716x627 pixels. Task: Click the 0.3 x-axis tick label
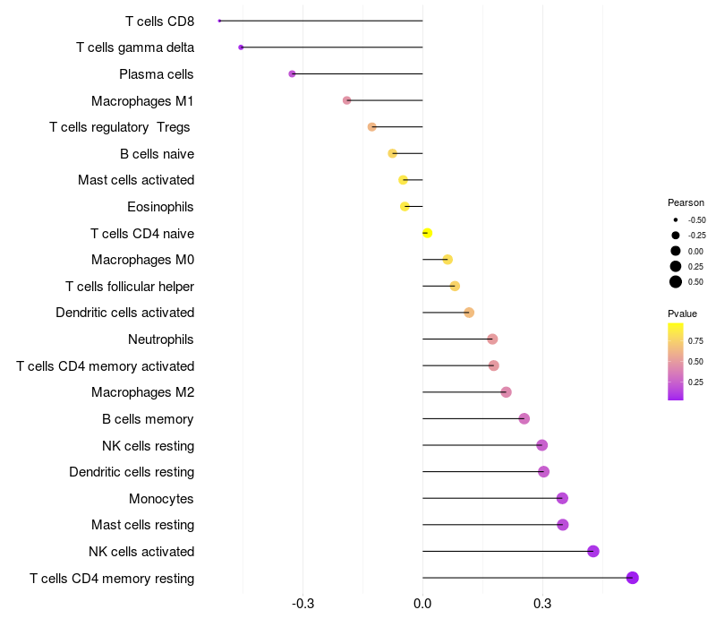[x=542, y=603]
